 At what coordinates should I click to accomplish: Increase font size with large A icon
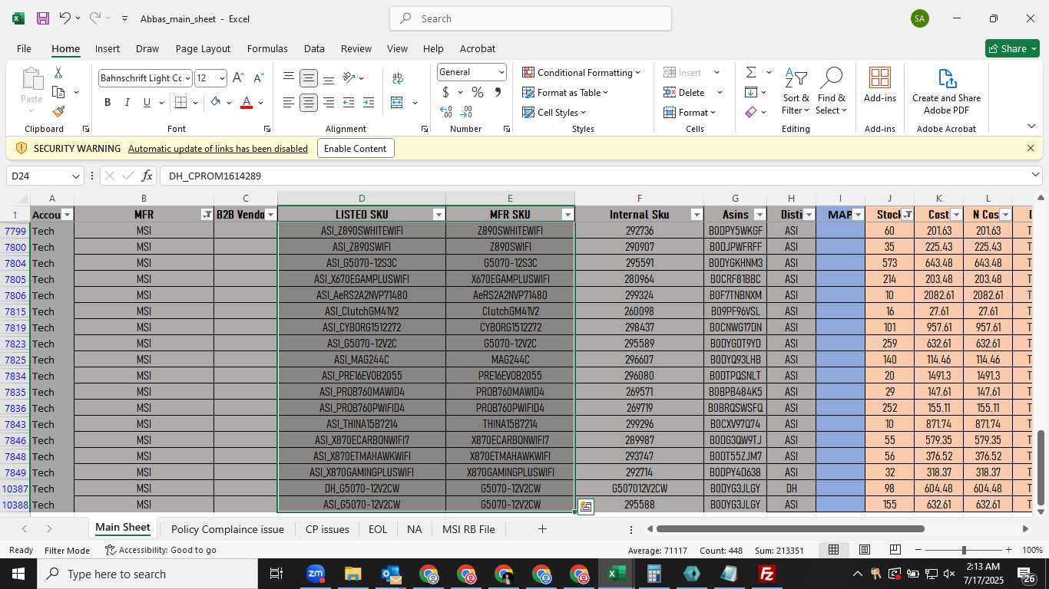pos(238,77)
